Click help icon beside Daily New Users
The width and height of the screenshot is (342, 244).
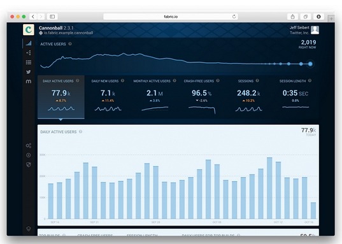tap(122, 81)
